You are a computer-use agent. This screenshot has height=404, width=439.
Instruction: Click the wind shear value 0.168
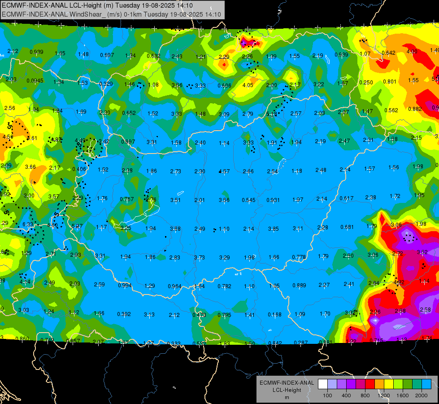274,315
